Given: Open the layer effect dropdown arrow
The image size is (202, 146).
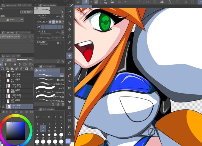Looking at the screenshot, I should pos(31,12).
